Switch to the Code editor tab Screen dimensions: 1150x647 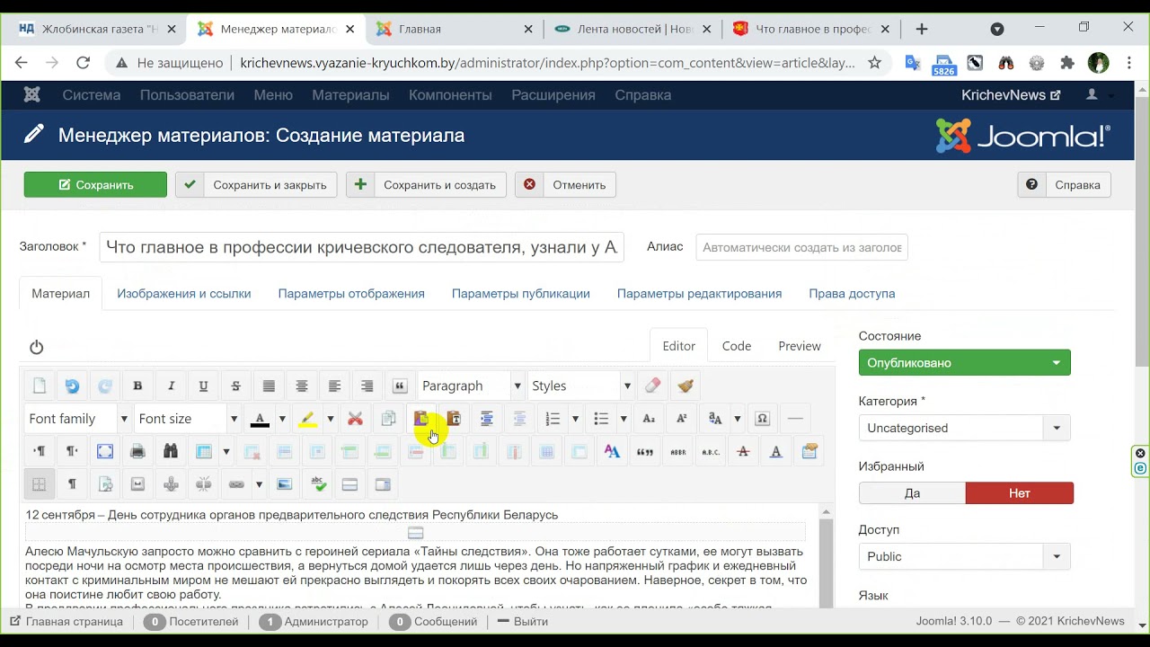click(x=737, y=346)
